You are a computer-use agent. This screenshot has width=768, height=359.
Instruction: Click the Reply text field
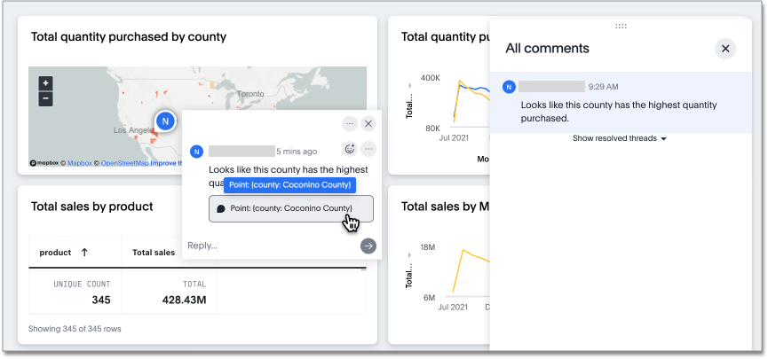tap(266, 246)
